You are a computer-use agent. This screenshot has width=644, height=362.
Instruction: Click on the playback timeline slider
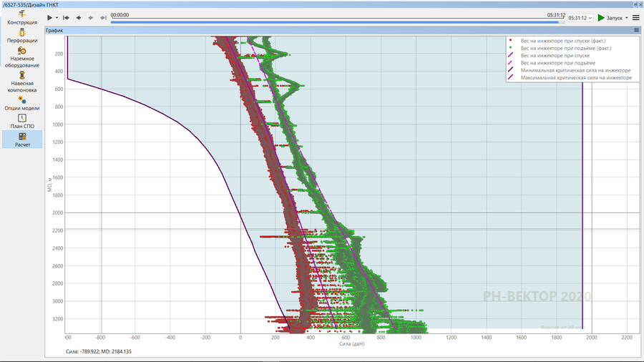336,22
